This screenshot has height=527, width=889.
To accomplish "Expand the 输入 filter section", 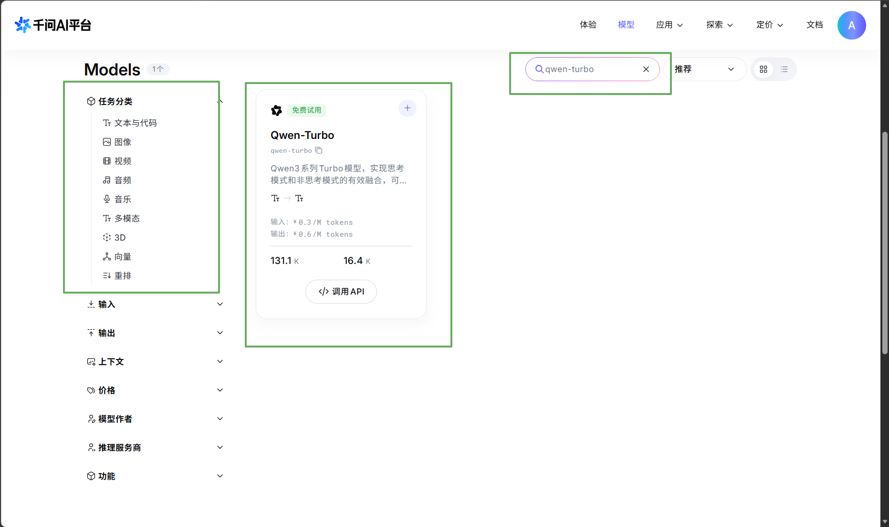I will point(155,304).
